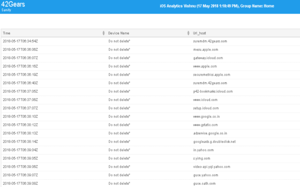Viewport: 300px width, 187px height.
Task: Click the timestamp in the setup.icloud.com row
Action: 20,108
